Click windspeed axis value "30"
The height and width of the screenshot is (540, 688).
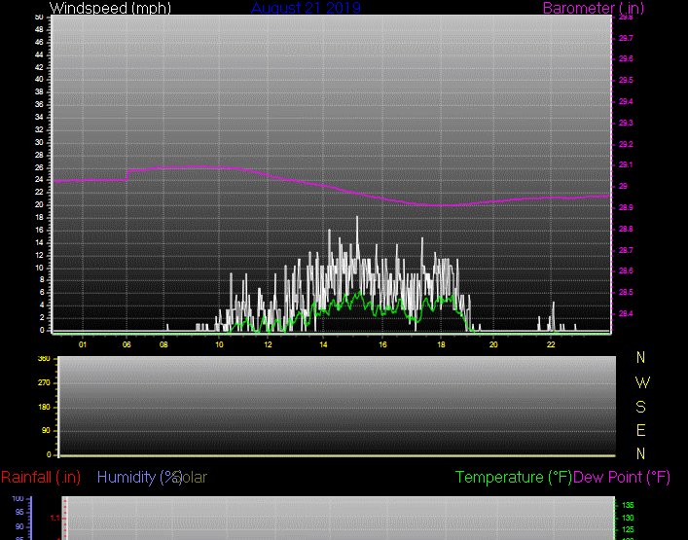(39, 143)
